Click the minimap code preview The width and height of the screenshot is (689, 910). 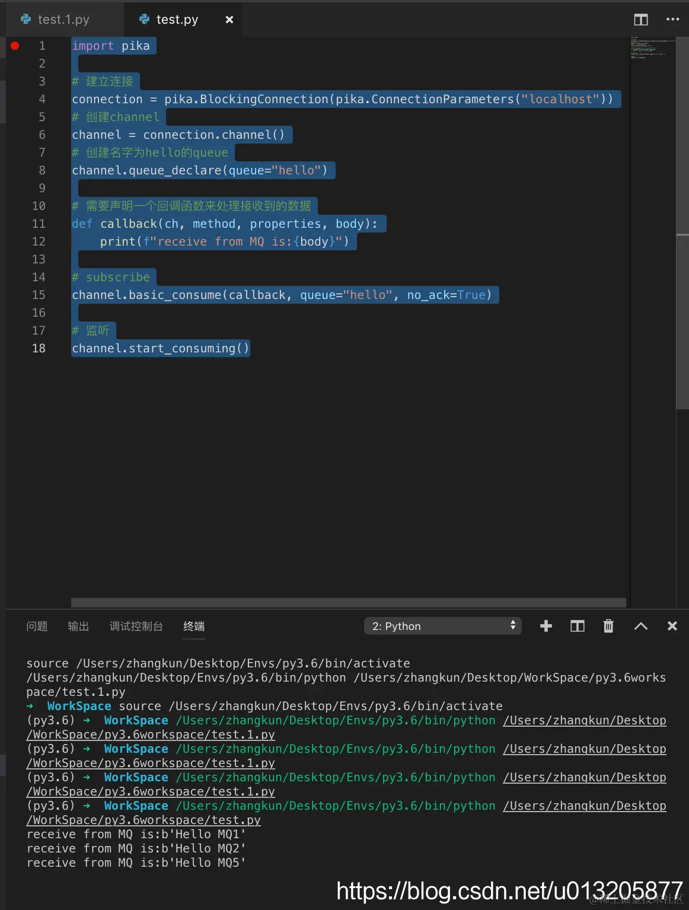coord(652,47)
